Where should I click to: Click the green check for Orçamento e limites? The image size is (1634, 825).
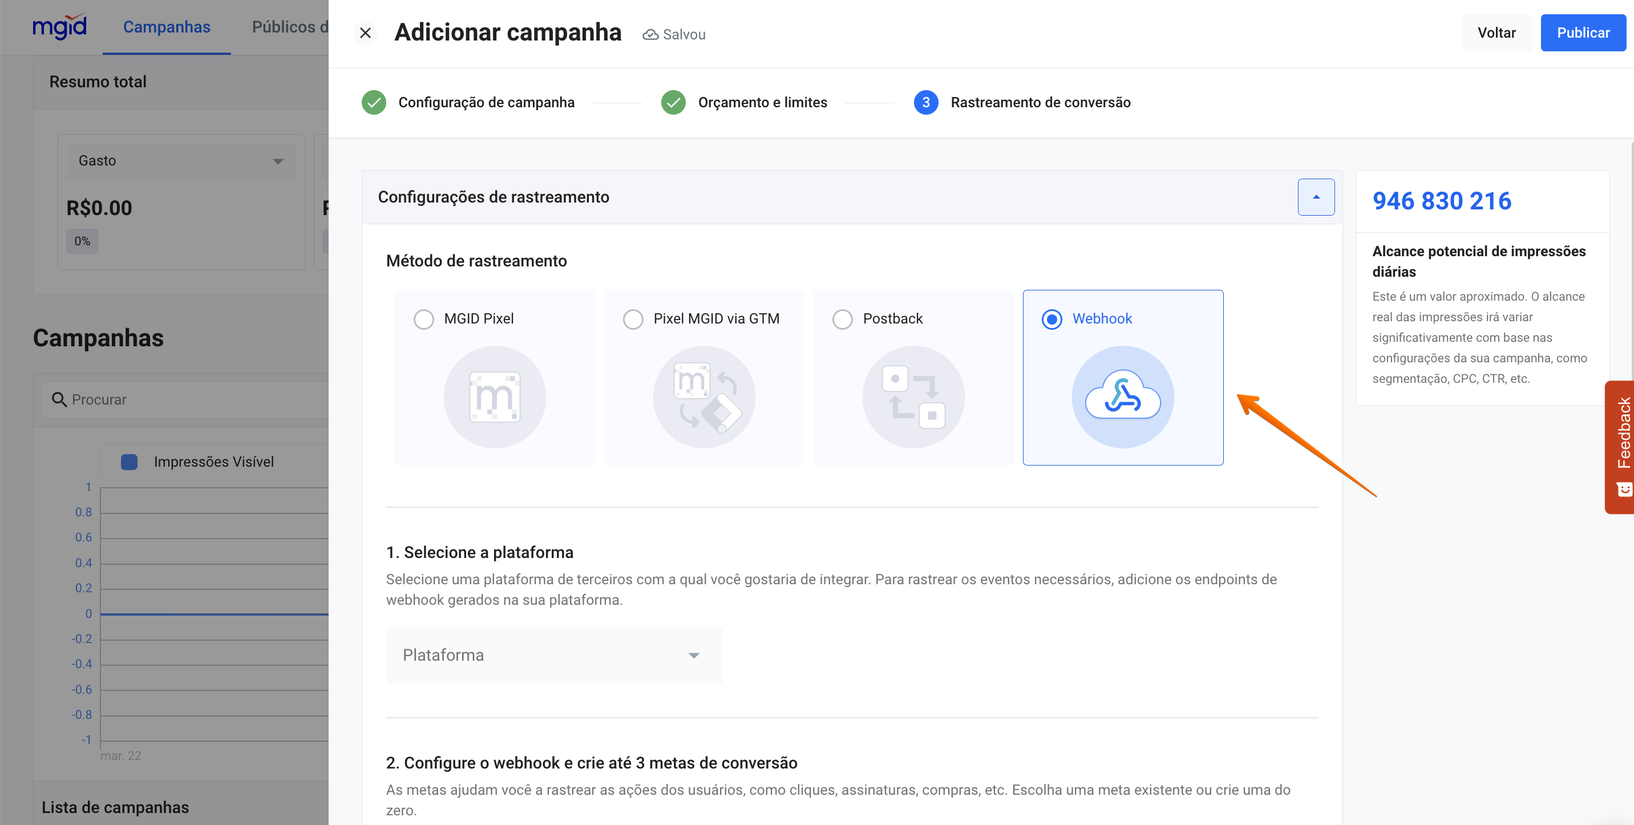673,102
